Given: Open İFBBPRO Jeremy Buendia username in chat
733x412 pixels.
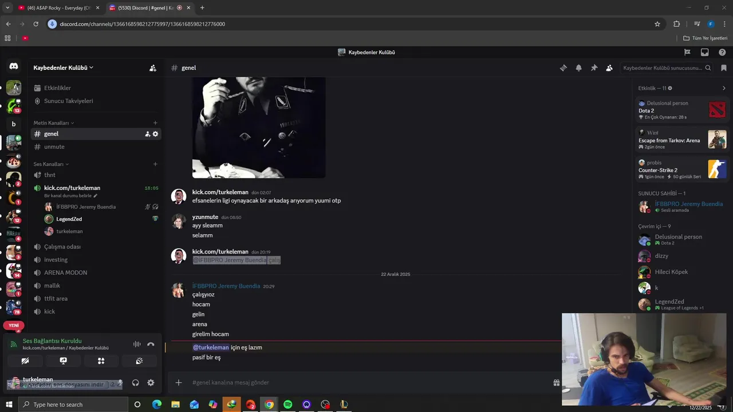Looking at the screenshot, I should [226, 286].
